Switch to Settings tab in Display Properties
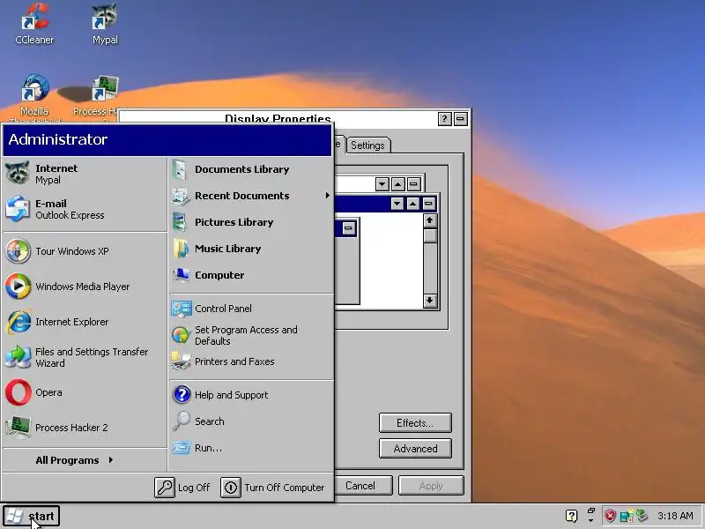The width and height of the screenshot is (705, 529). pyautogui.click(x=367, y=145)
